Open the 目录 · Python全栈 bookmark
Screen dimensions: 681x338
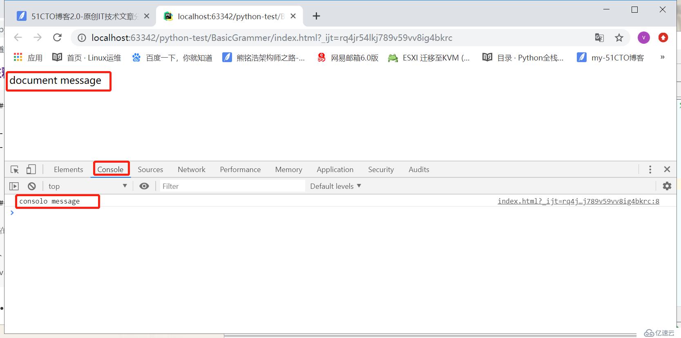[x=523, y=58]
